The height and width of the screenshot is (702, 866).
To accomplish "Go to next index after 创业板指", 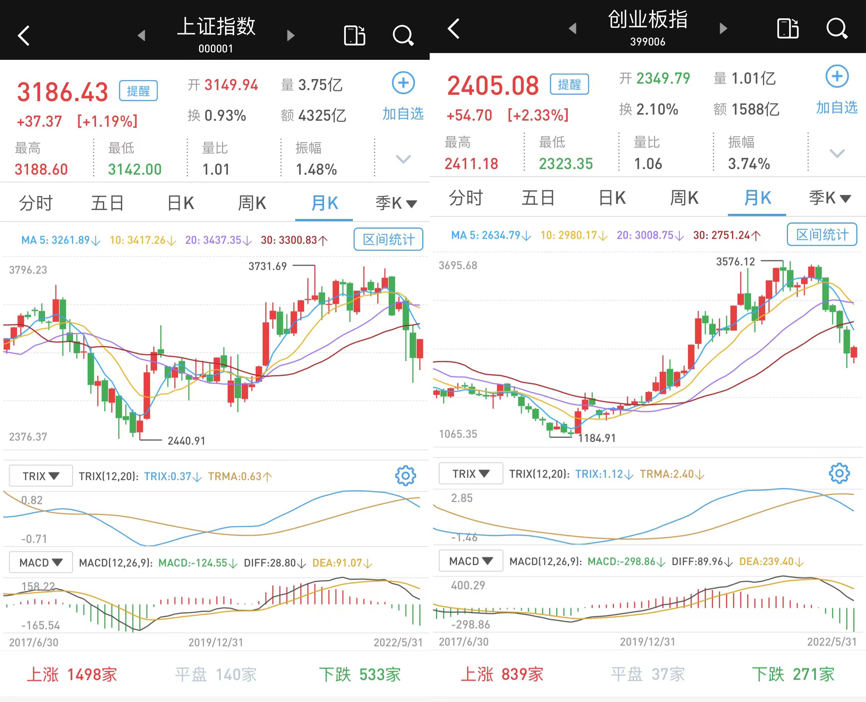I will pos(724,28).
